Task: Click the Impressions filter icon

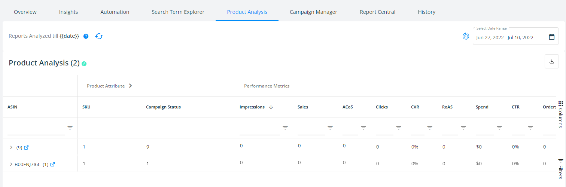Action: coord(285,128)
